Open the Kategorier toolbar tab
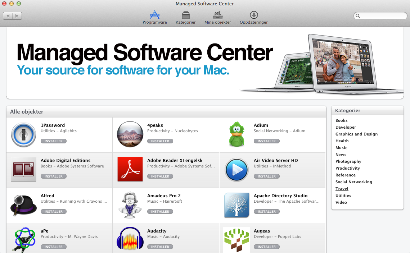The width and height of the screenshot is (410, 253). 185,17
